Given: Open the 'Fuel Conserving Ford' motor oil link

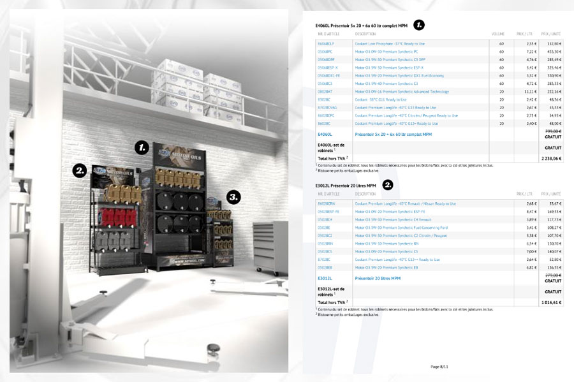Looking at the screenshot, I should click(x=401, y=228).
